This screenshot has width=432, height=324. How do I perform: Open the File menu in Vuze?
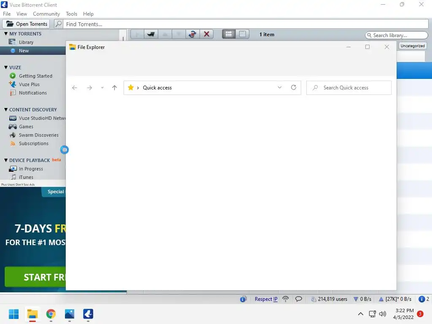[x=7, y=14]
